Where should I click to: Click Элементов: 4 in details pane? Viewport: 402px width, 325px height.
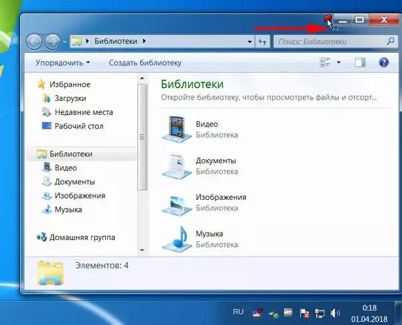102,265
